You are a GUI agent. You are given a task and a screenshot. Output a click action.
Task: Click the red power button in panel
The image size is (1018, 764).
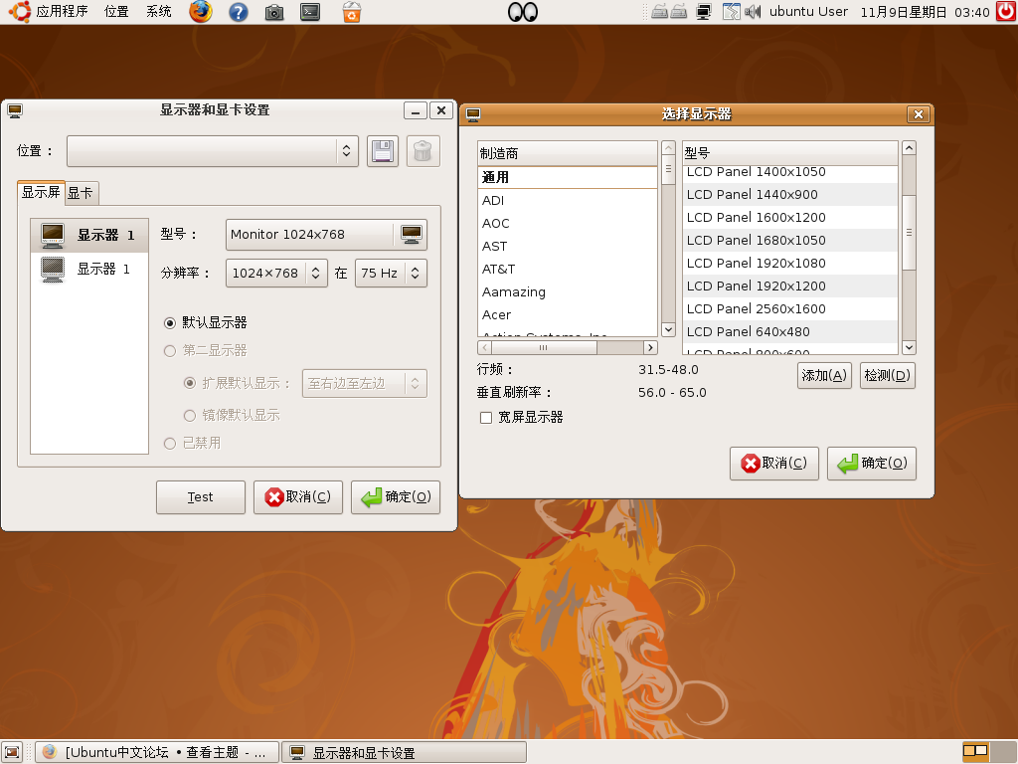click(x=1006, y=11)
